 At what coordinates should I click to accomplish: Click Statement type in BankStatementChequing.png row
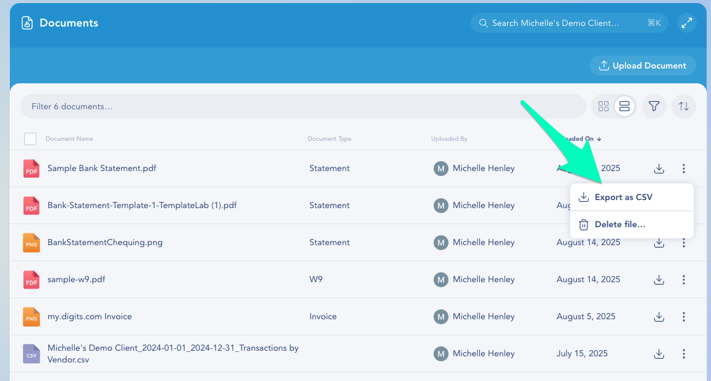click(x=329, y=243)
